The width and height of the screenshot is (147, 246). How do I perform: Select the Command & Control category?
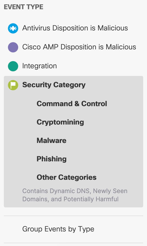pyautogui.click(x=72, y=104)
